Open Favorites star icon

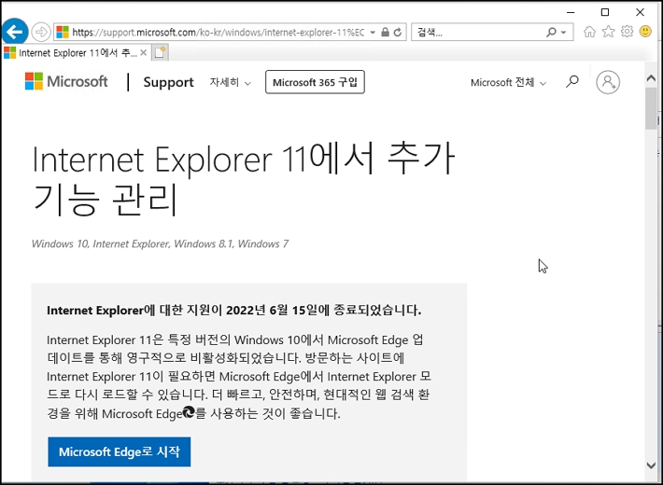tap(609, 32)
